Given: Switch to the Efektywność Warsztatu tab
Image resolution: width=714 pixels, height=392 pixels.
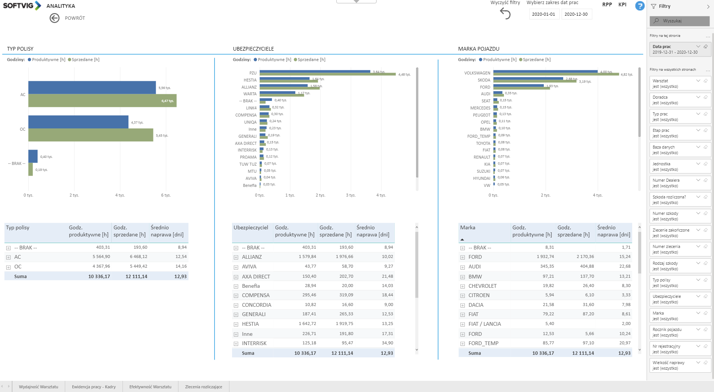Looking at the screenshot, I should (150, 387).
